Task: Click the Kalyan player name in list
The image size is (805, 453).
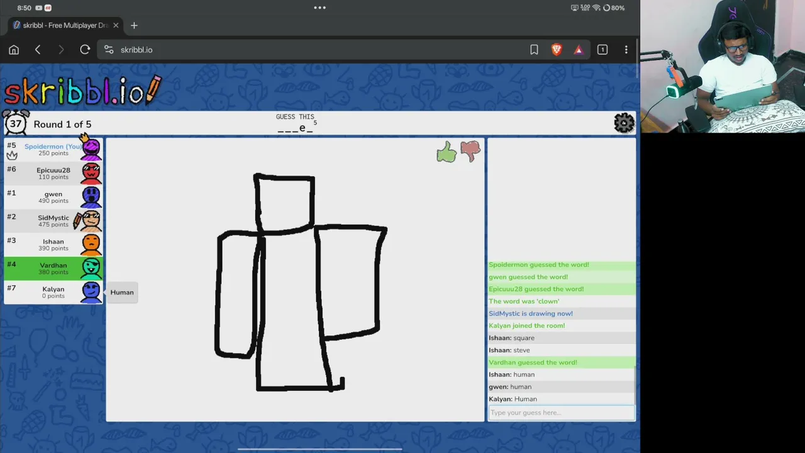Action: [x=53, y=289]
